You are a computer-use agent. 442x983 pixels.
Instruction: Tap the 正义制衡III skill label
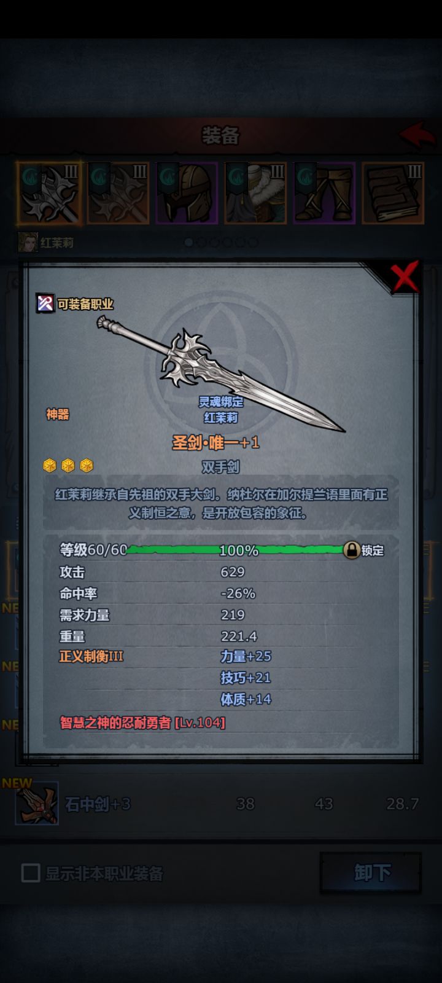[91, 656]
